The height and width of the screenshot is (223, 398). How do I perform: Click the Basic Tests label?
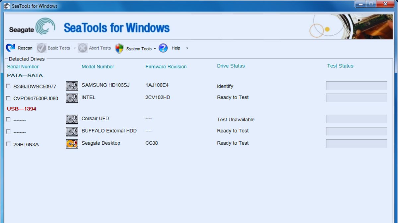[59, 48]
